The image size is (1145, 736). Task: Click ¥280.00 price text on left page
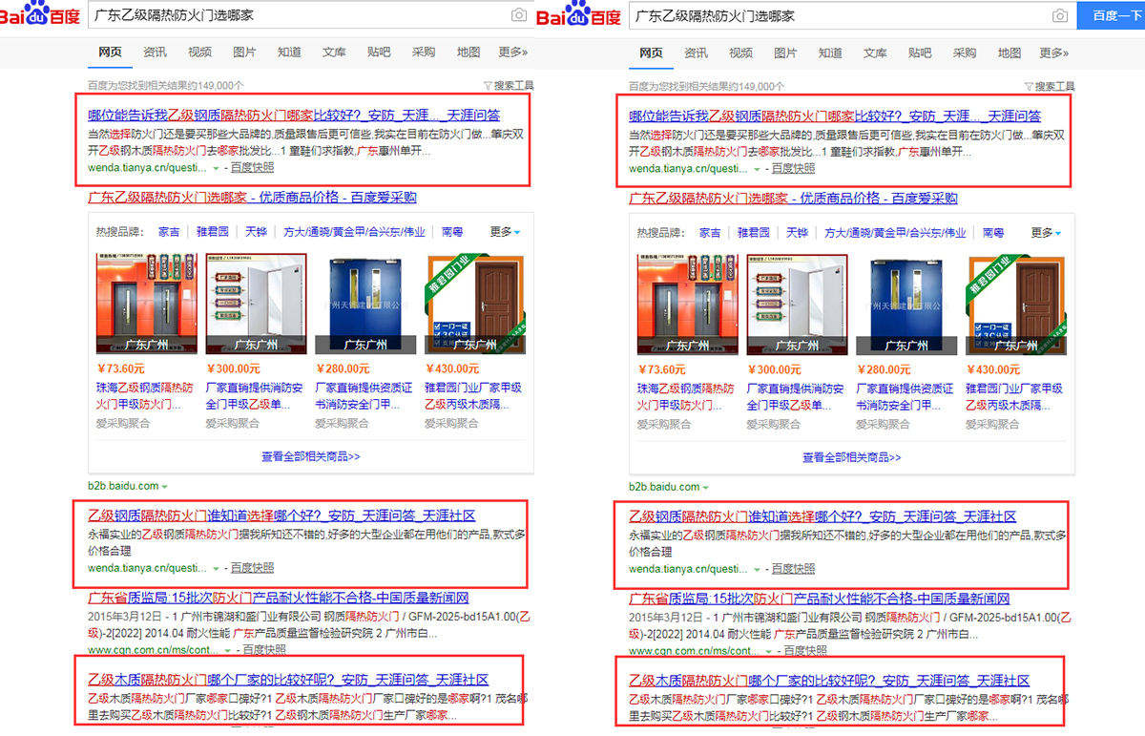pos(342,368)
